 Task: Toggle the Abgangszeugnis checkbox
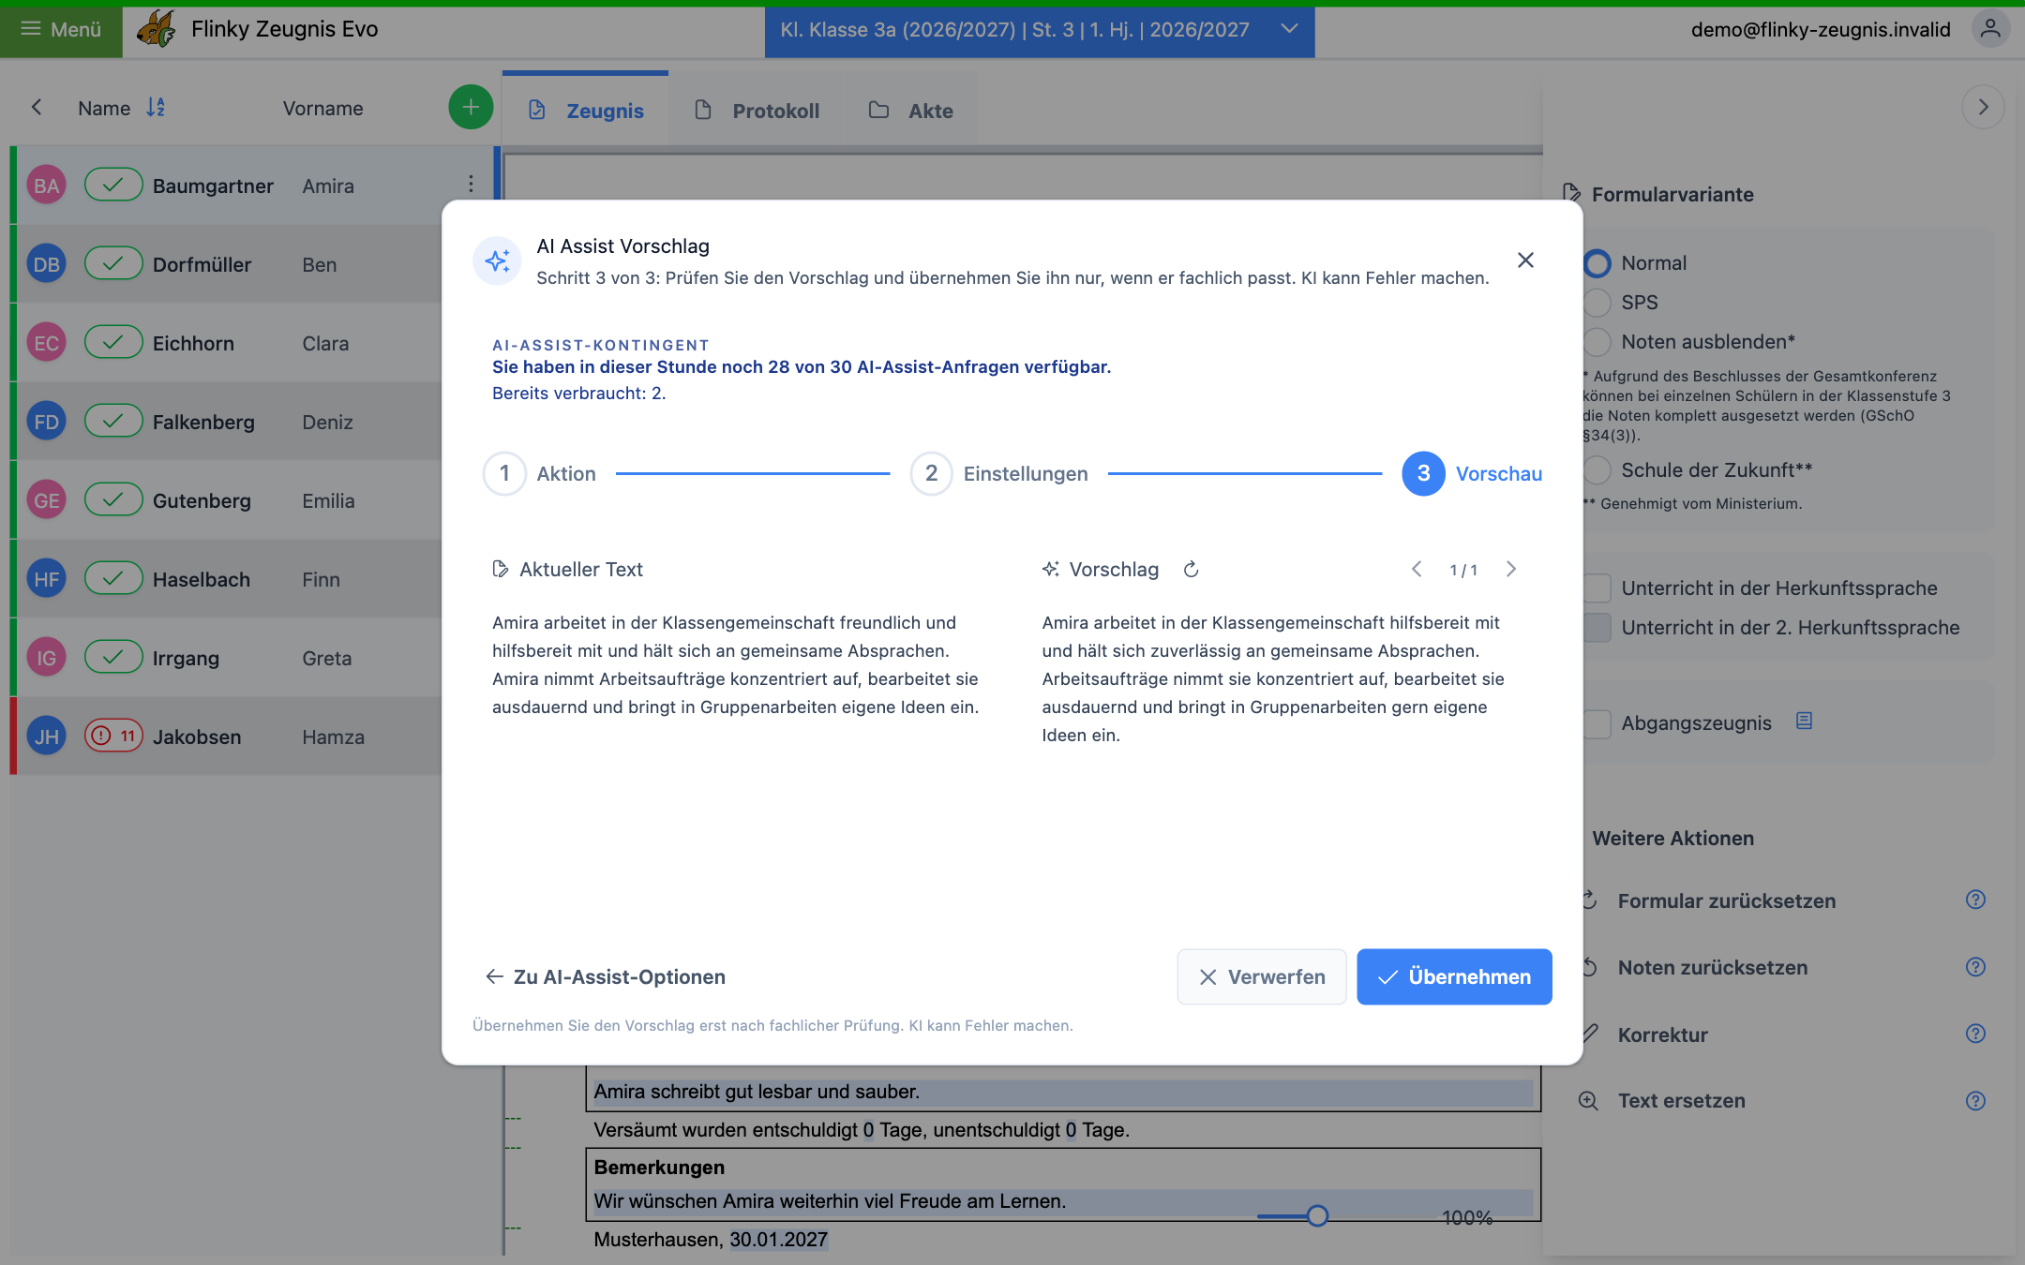[x=1597, y=723]
